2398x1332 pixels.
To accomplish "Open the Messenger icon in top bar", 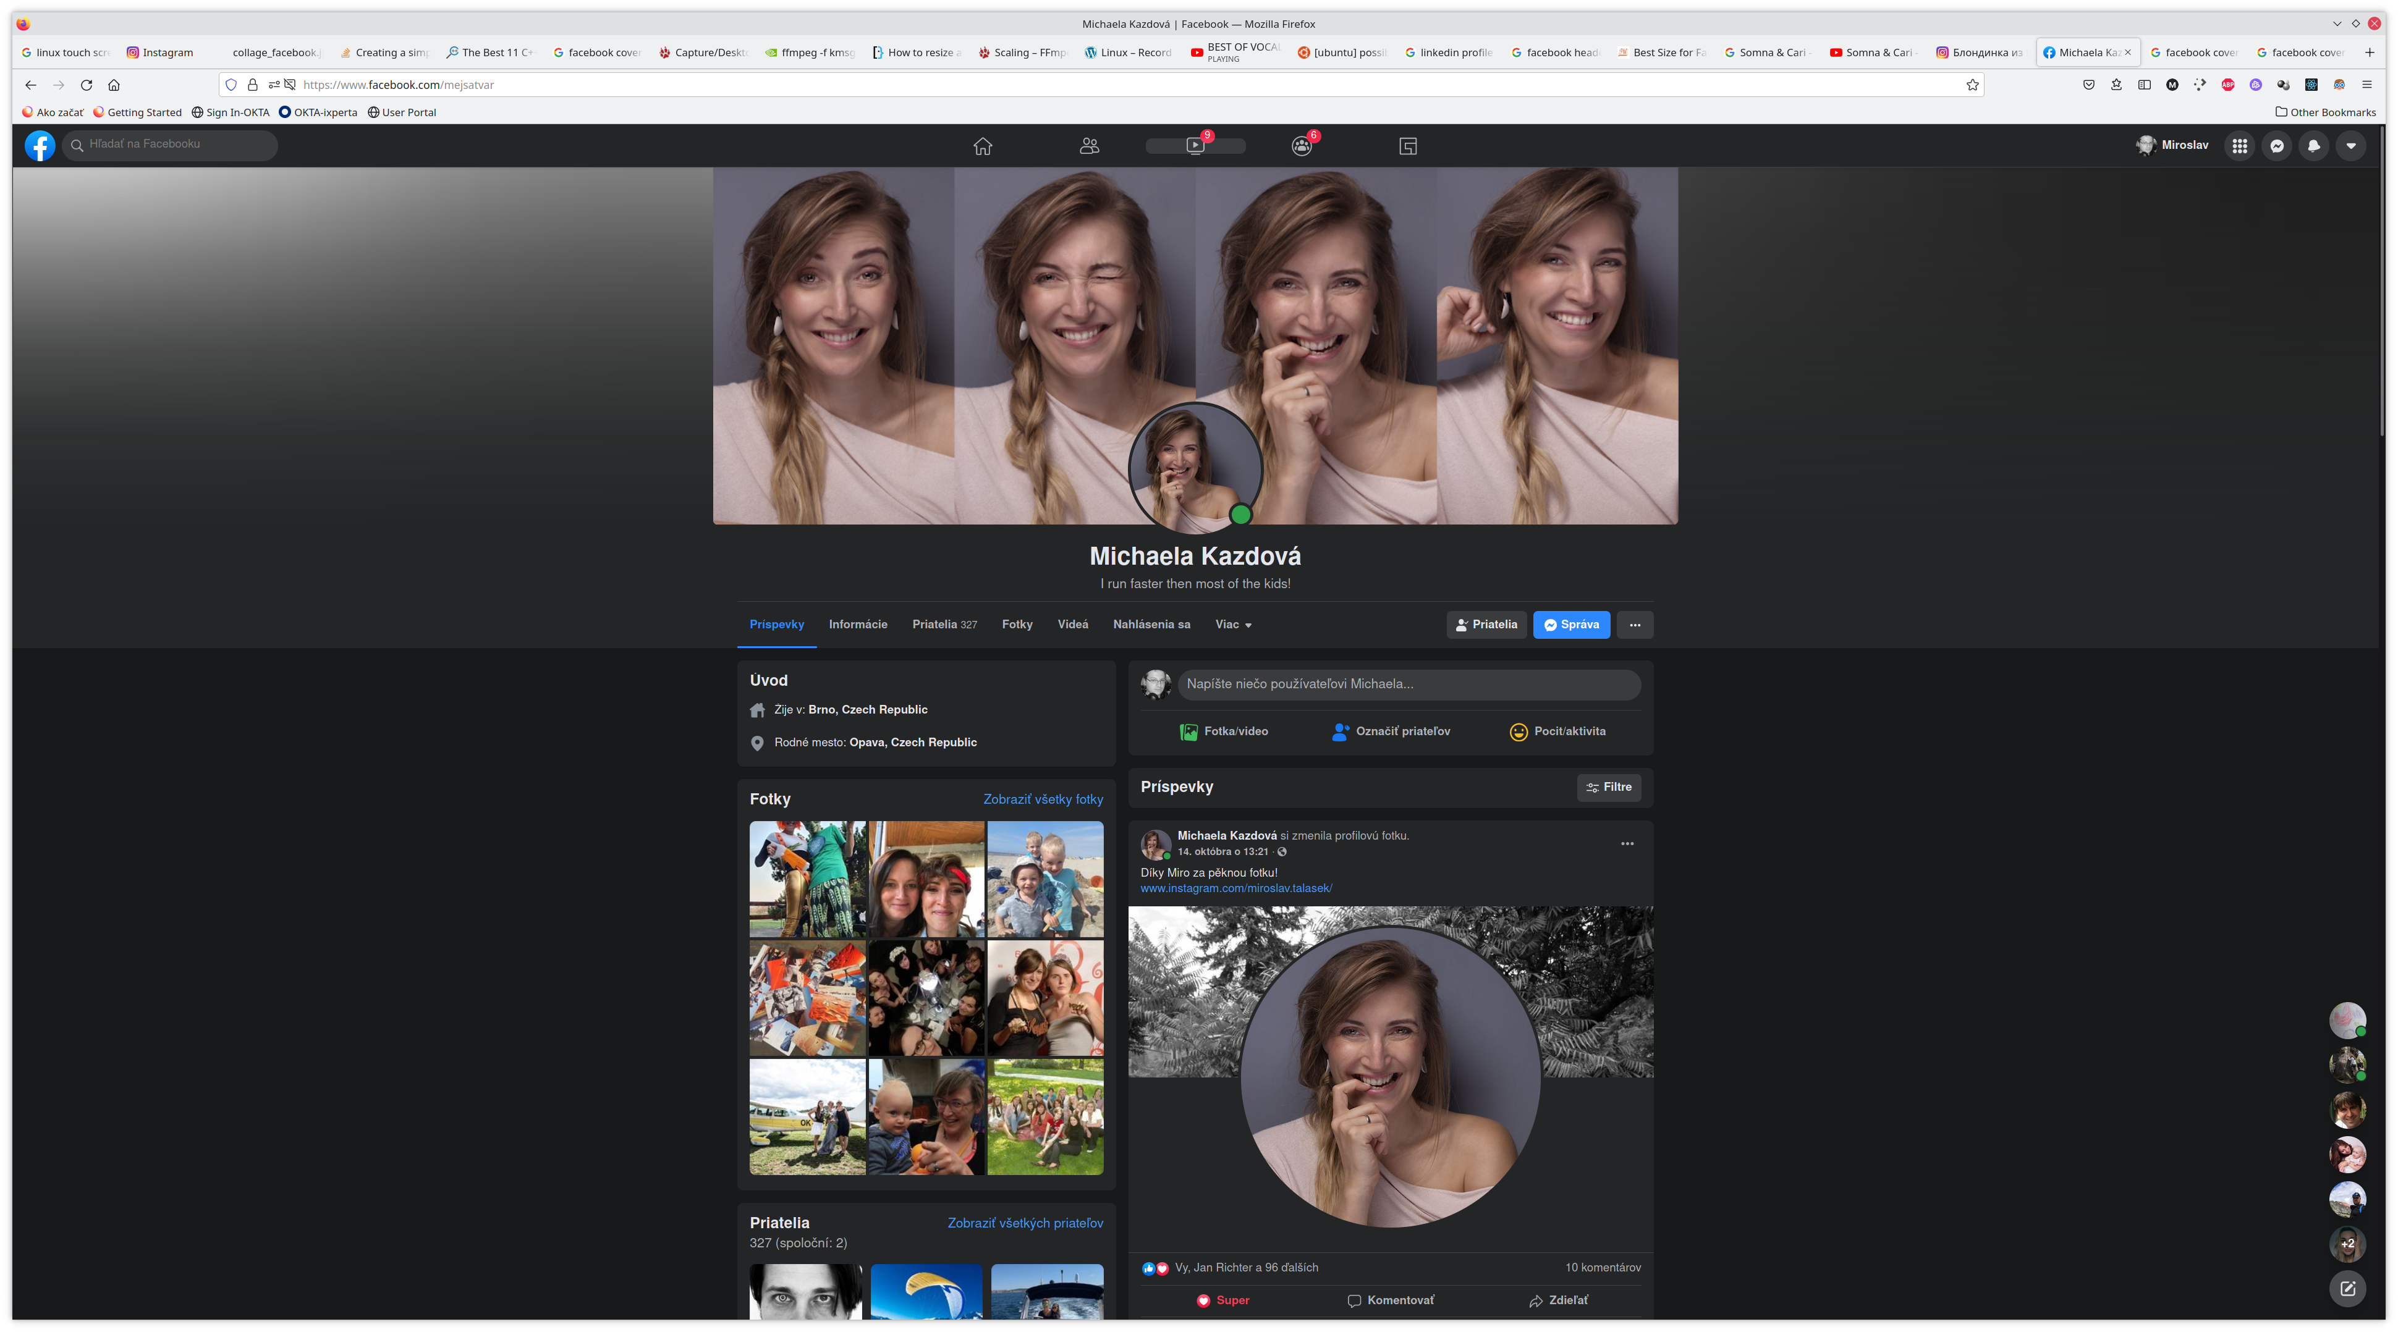I will point(2277,146).
